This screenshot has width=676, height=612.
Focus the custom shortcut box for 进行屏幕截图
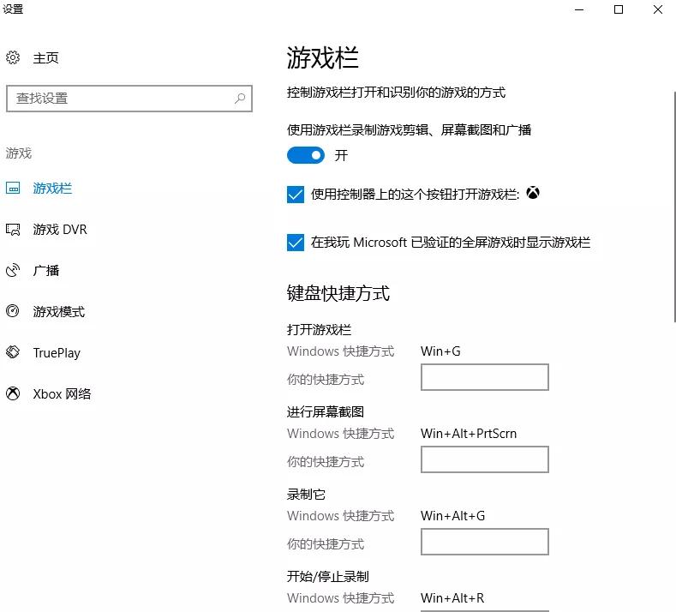click(485, 459)
